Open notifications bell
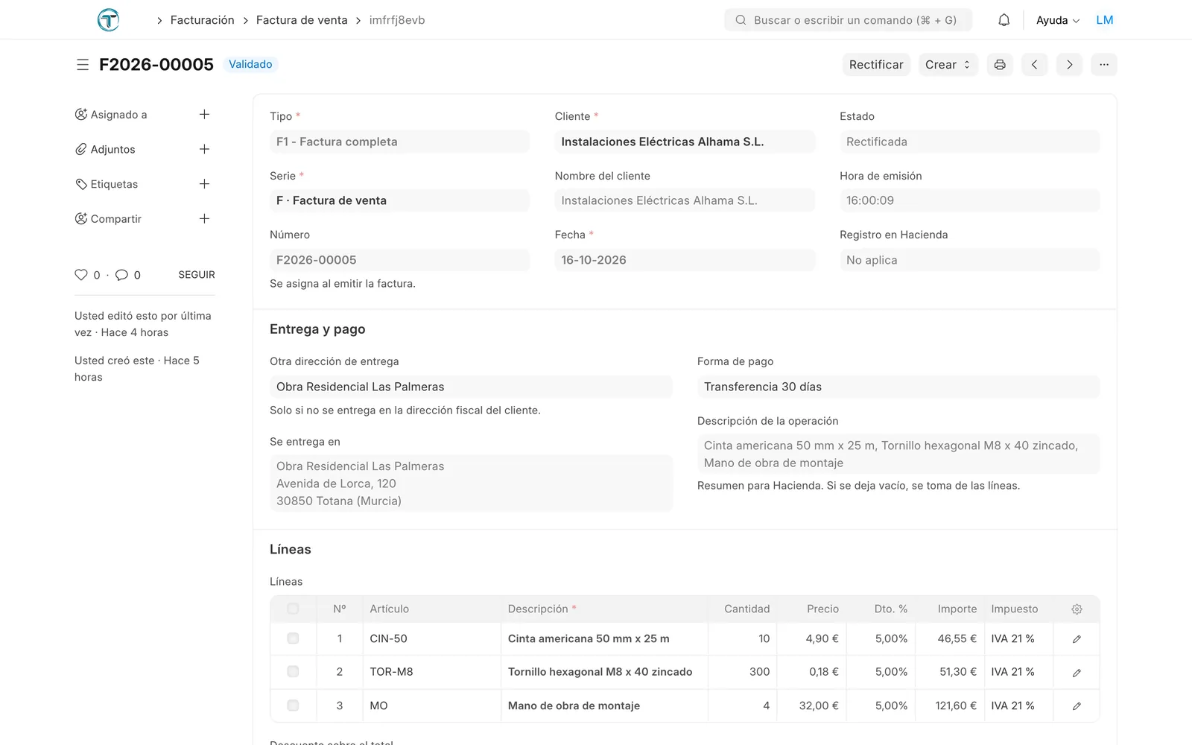 [1004, 20]
